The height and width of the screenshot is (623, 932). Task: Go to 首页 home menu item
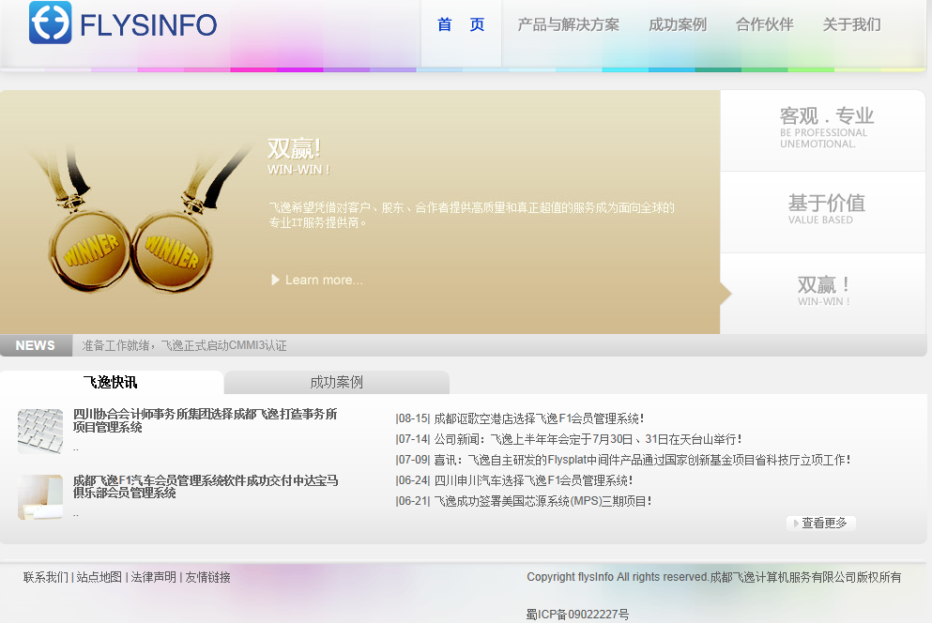coord(461,25)
